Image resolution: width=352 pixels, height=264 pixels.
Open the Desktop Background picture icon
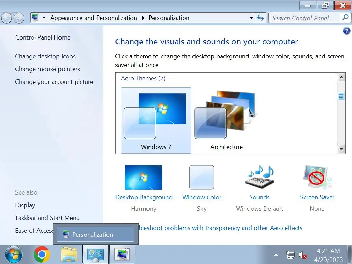coord(144,177)
